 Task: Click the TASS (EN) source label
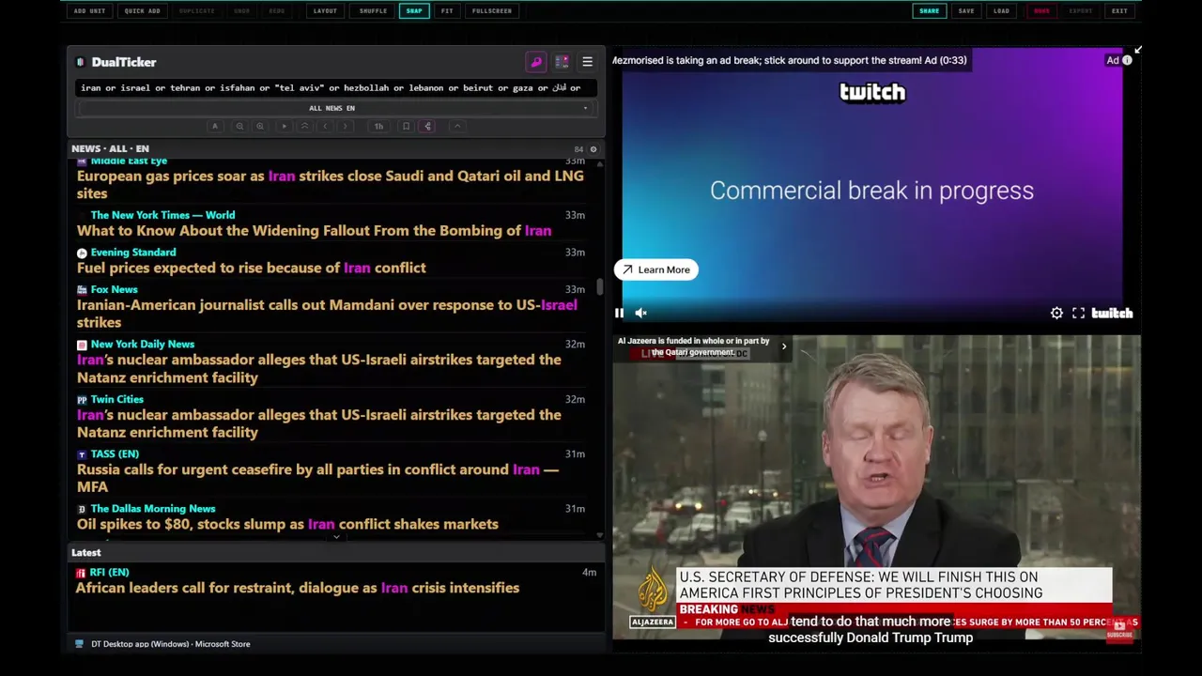115,454
